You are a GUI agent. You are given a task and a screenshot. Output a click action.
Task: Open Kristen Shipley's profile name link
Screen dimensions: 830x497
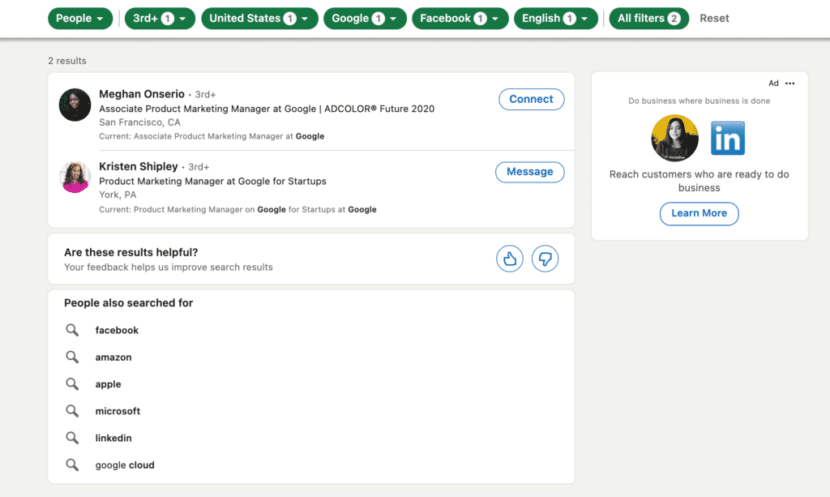point(138,167)
